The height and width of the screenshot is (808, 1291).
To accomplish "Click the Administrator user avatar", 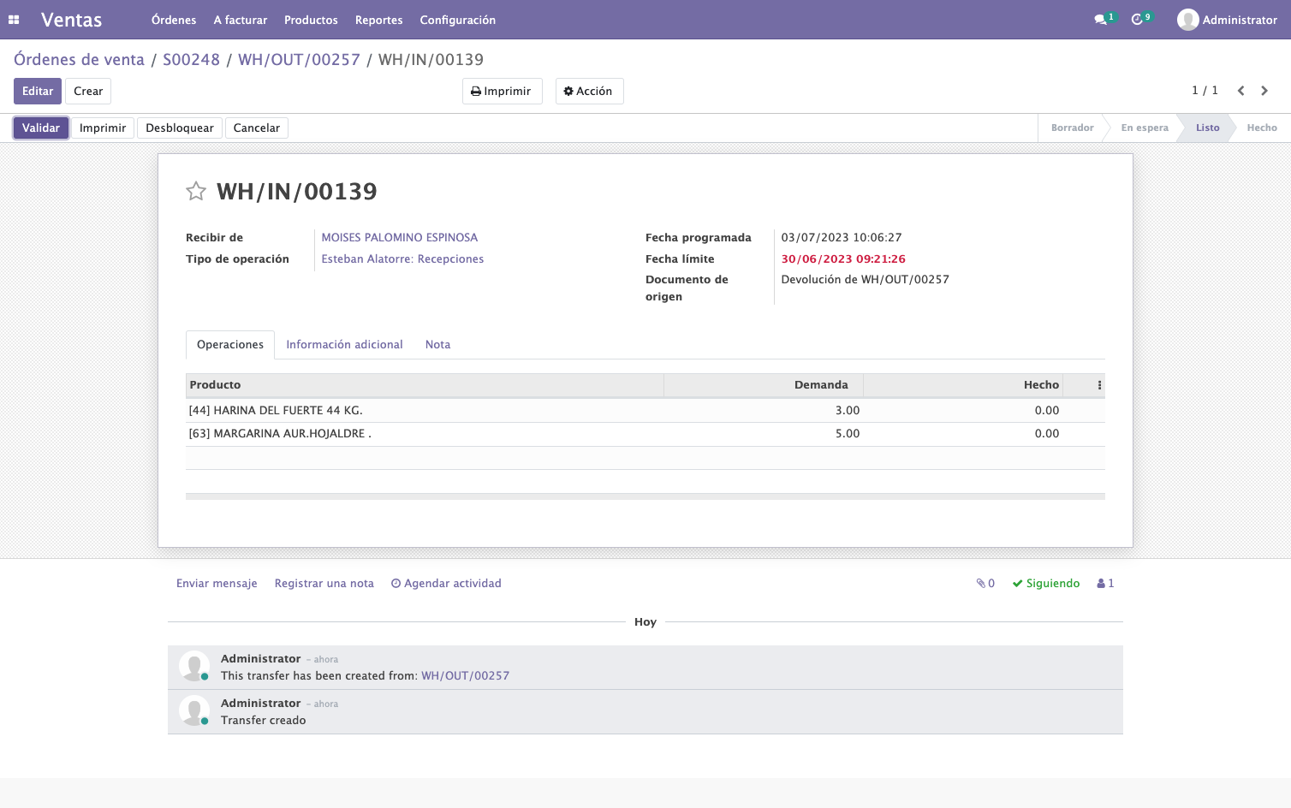I will [x=1187, y=20].
